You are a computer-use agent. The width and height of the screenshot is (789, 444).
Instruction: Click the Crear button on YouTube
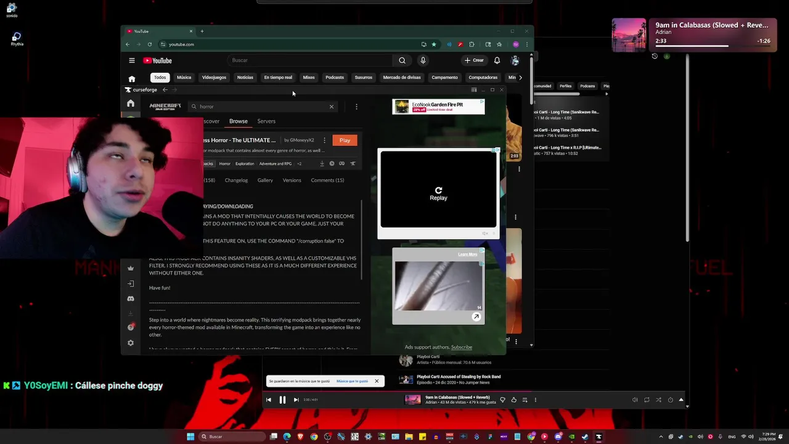coord(474,60)
